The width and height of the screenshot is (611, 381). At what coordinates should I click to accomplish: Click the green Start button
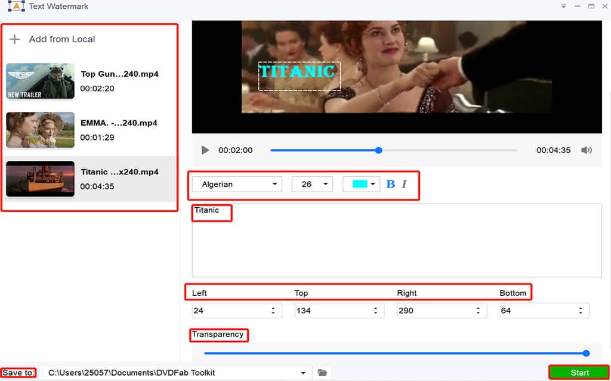pos(579,373)
